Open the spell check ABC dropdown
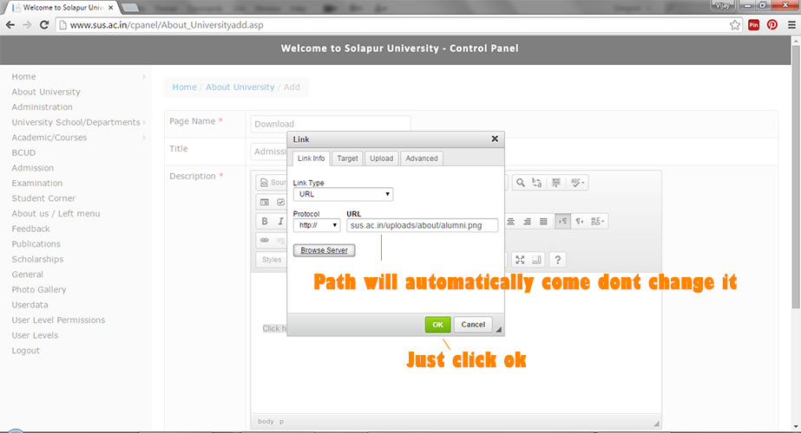The height and width of the screenshot is (433, 801). [578, 183]
